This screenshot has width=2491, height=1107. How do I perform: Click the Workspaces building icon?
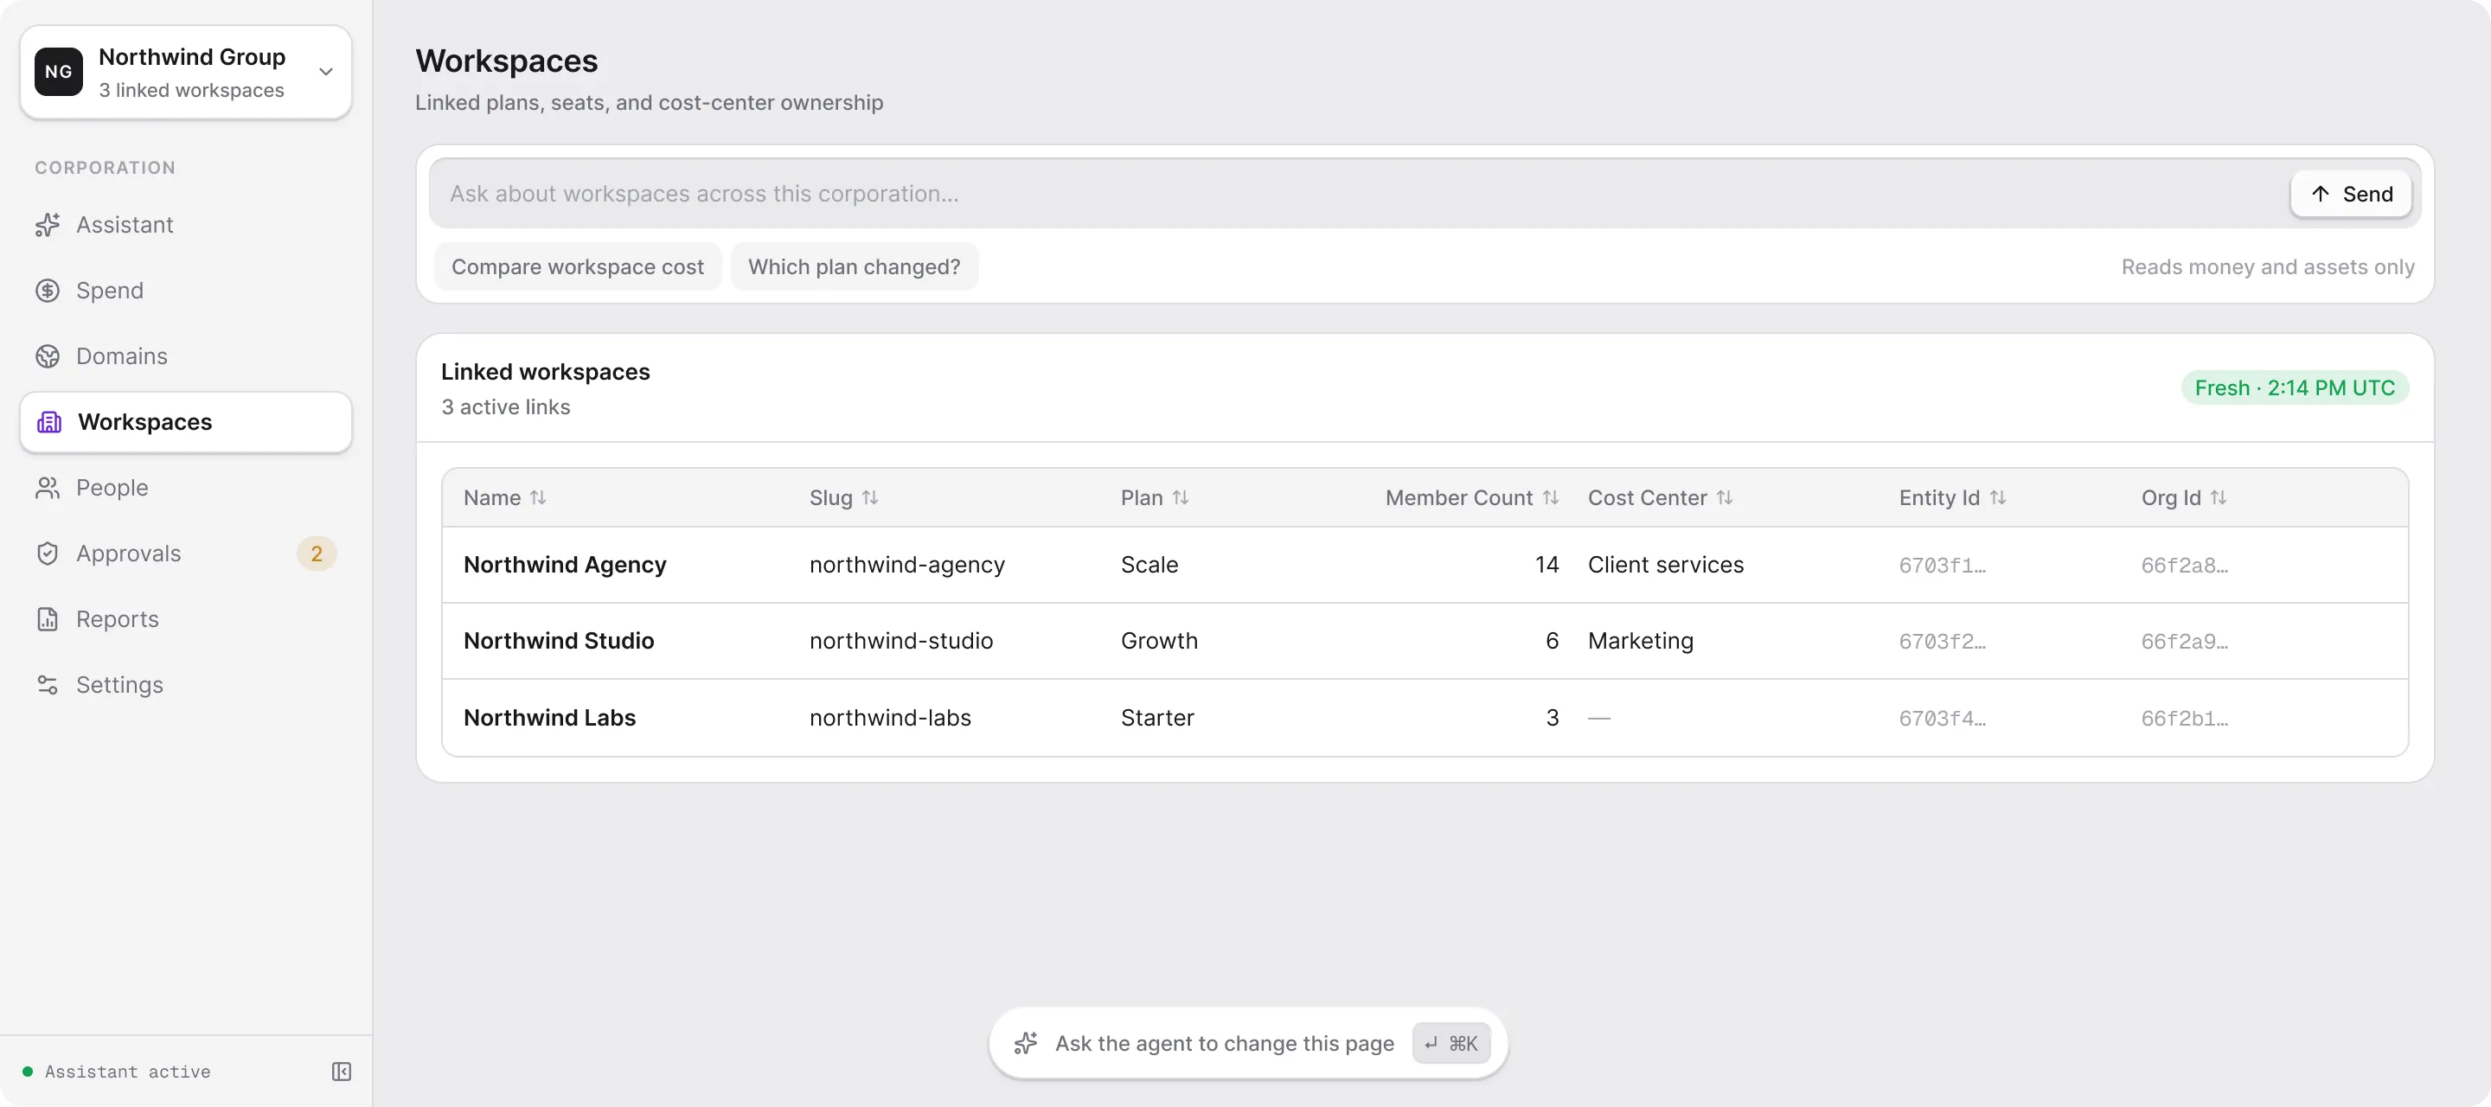pyautogui.click(x=49, y=421)
